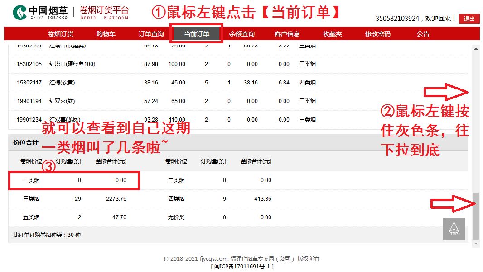Open 余额查询 tab
The image size is (483, 272).
(x=242, y=34)
